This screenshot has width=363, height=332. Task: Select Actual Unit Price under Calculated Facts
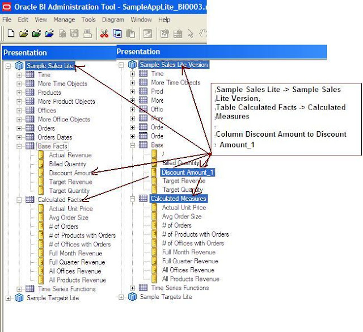(x=71, y=209)
